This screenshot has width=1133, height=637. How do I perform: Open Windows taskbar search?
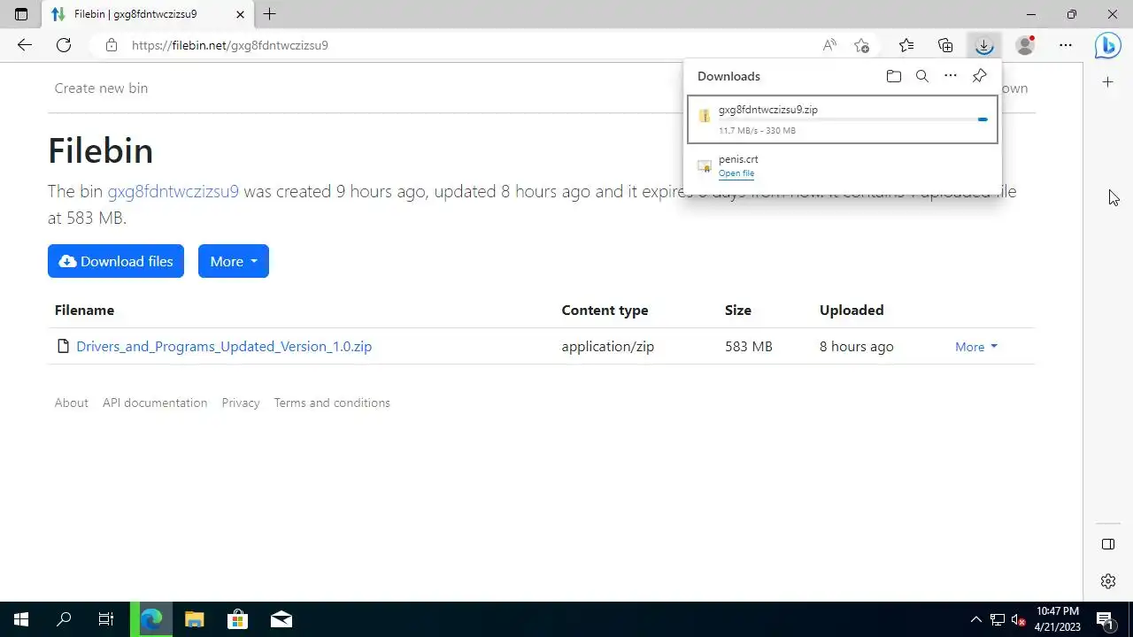[64, 619]
